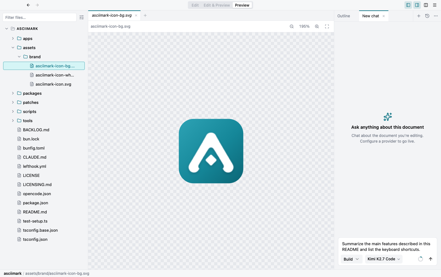Fit preview to screen
The height and width of the screenshot is (277, 441).
pyautogui.click(x=327, y=26)
